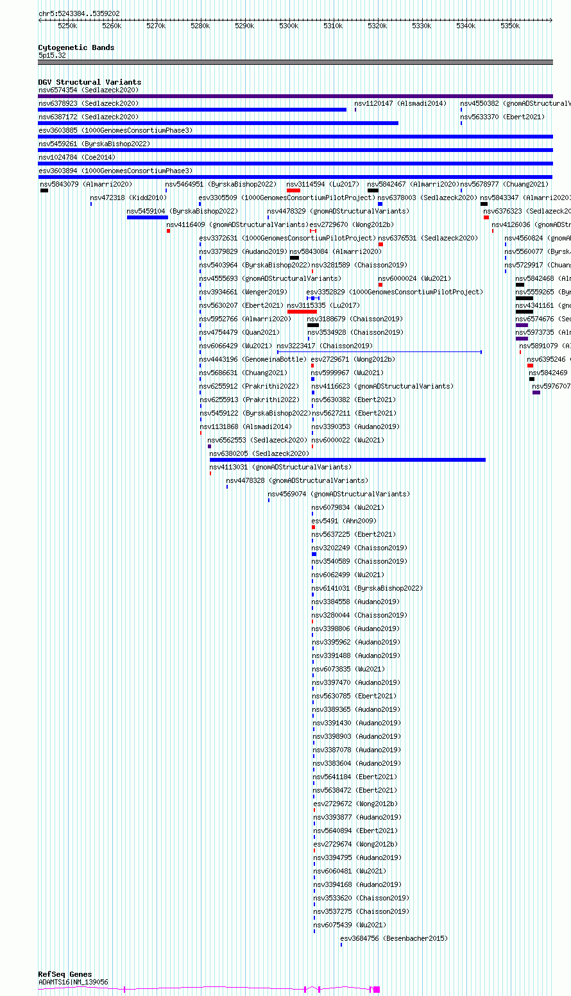Image resolution: width=571 pixels, height=996 pixels.
Task: Select nsv3281589 (Chaisson2019) label
Action: pyautogui.click(x=359, y=265)
